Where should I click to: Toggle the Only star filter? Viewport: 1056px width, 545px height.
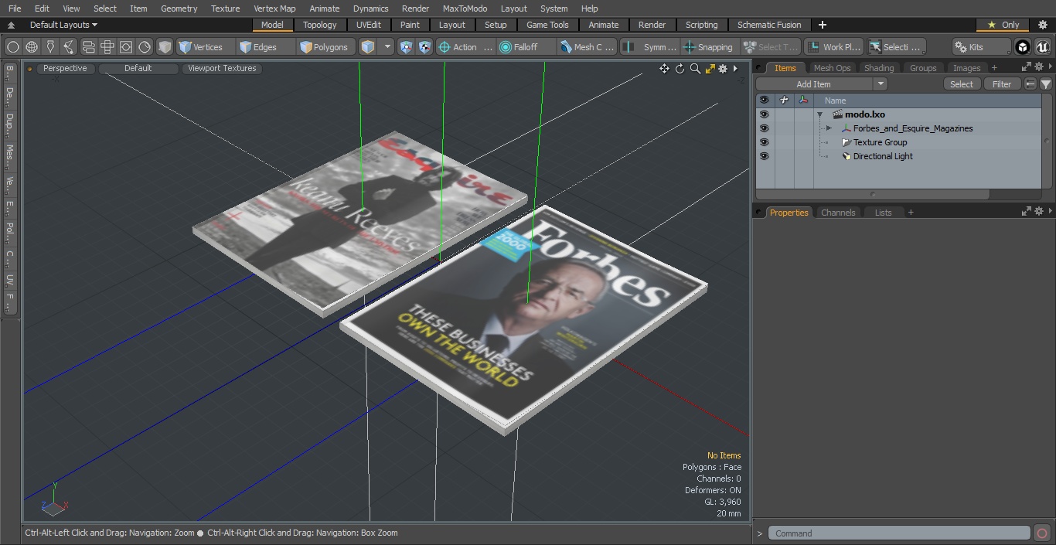pyautogui.click(x=1002, y=25)
